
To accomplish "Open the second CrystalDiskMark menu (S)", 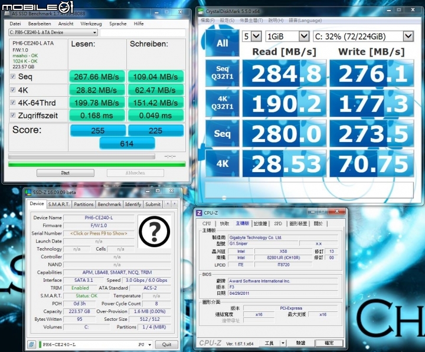I will [227, 20].
